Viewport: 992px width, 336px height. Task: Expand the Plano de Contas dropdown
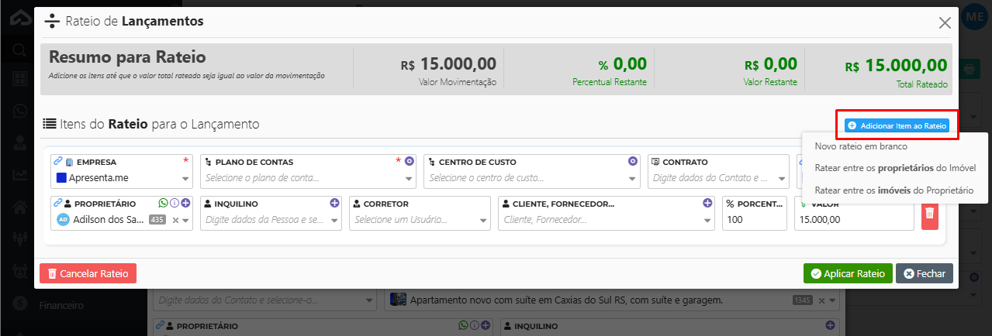pyautogui.click(x=409, y=178)
